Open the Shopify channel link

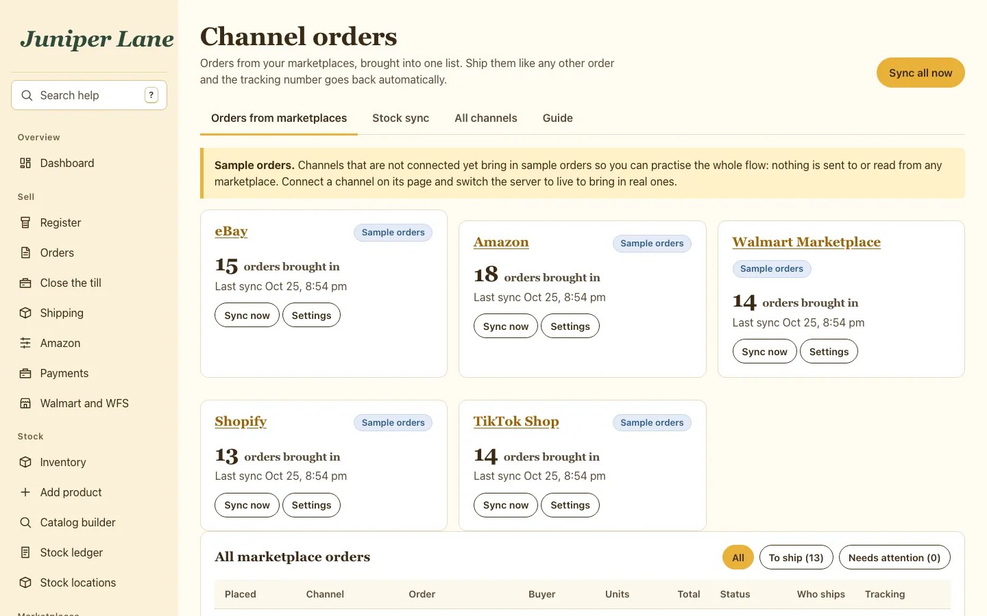[x=241, y=422]
